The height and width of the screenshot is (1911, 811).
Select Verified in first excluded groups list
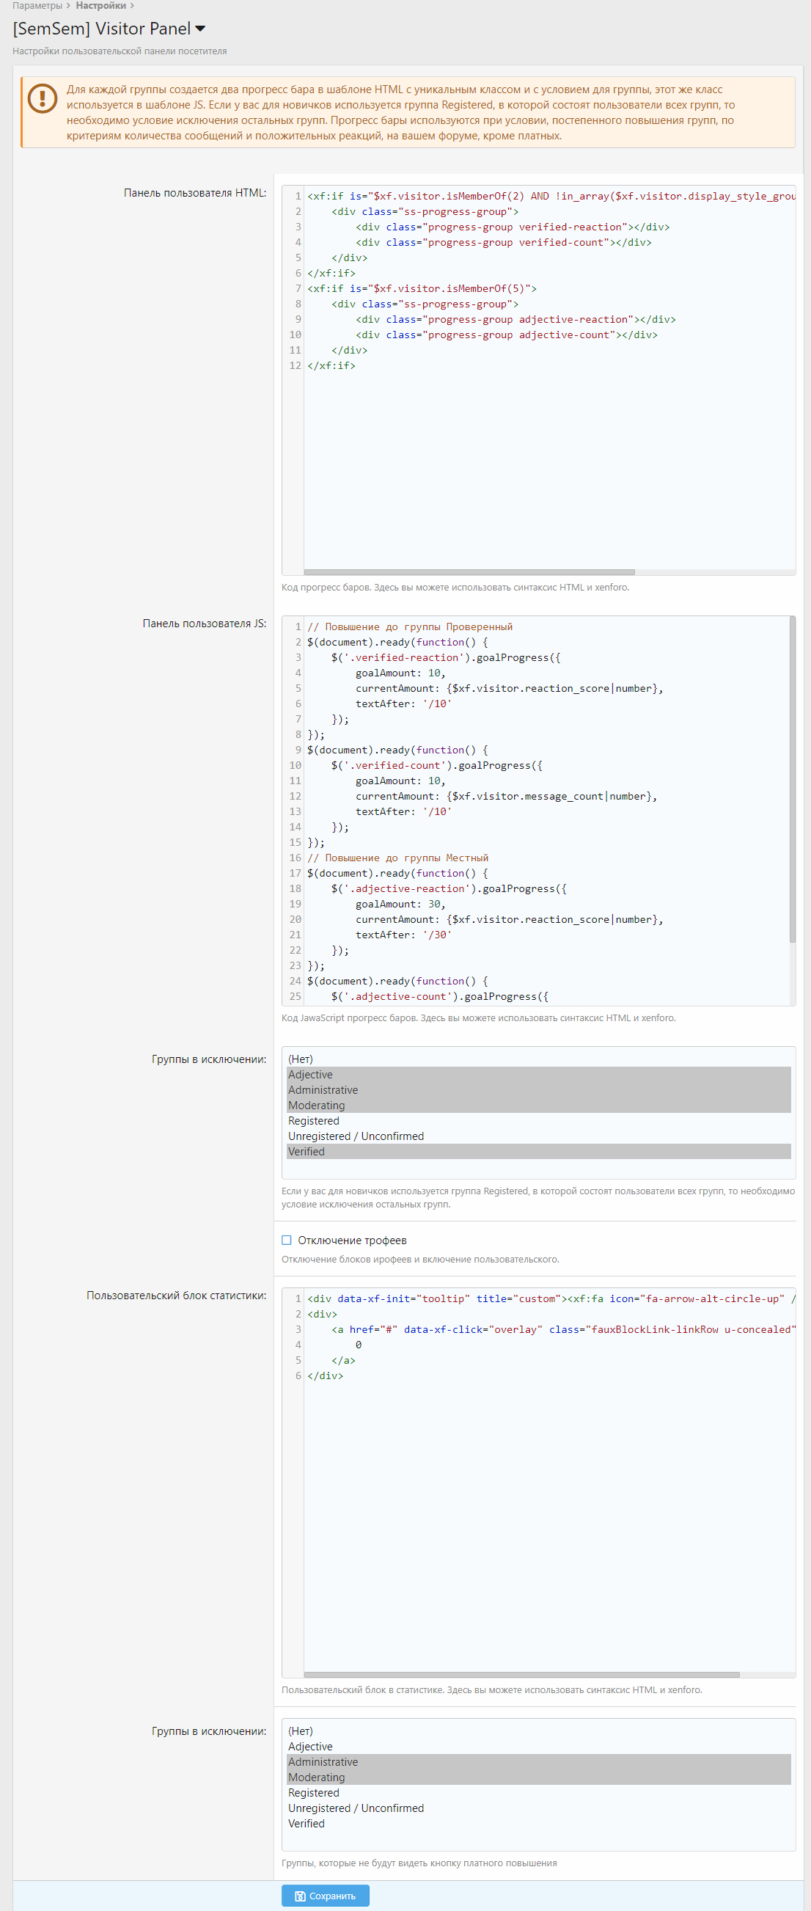(307, 1151)
